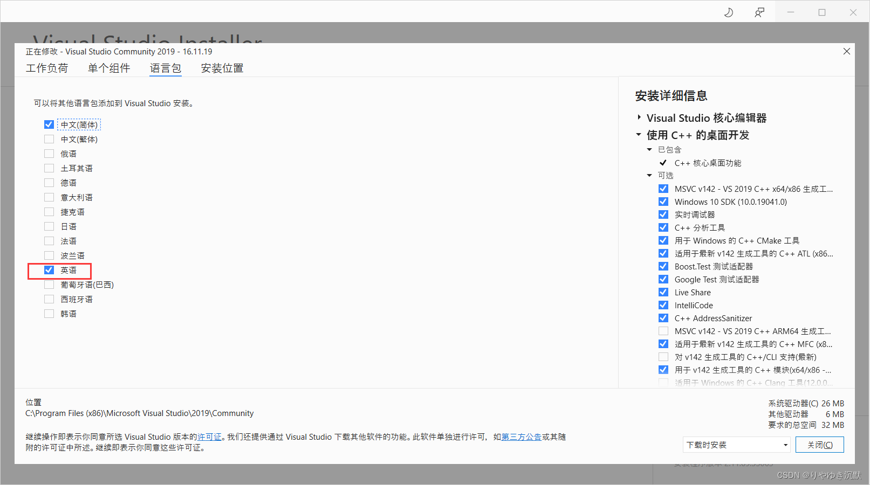Check the 法语 language pack

coord(49,241)
